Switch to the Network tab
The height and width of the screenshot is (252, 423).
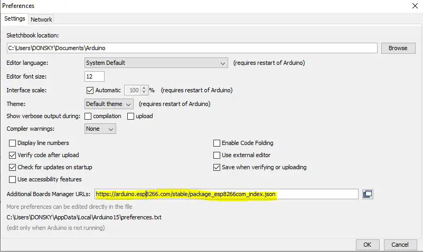41,20
